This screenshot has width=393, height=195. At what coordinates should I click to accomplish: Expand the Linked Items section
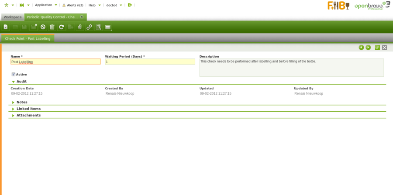click(x=14, y=109)
